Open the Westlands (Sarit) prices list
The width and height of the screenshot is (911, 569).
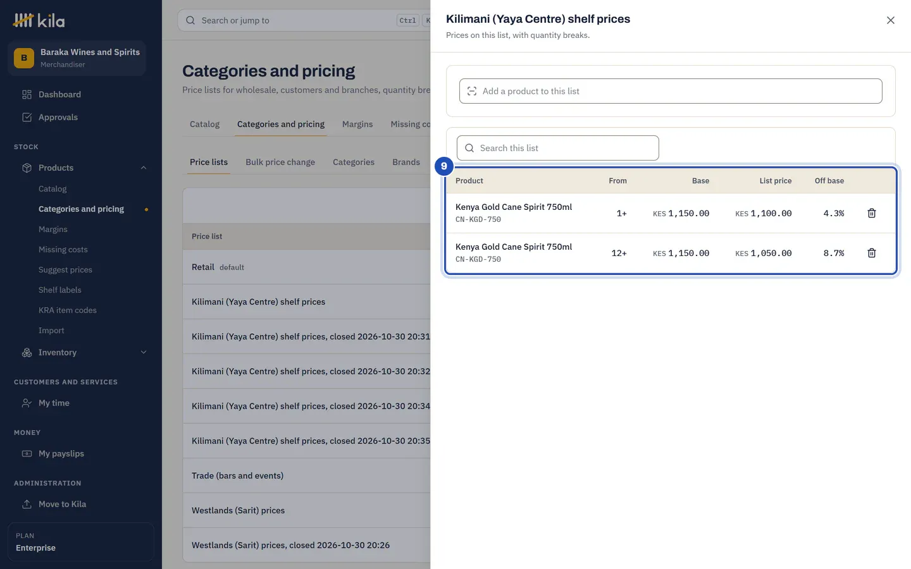[306, 510]
